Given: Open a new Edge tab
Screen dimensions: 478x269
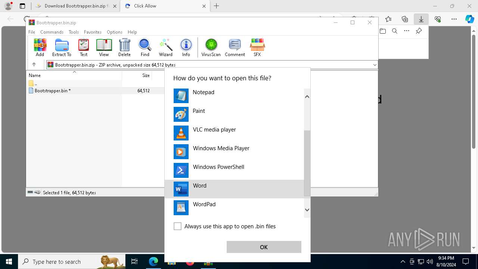Looking at the screenshot, I should [217, 6].
